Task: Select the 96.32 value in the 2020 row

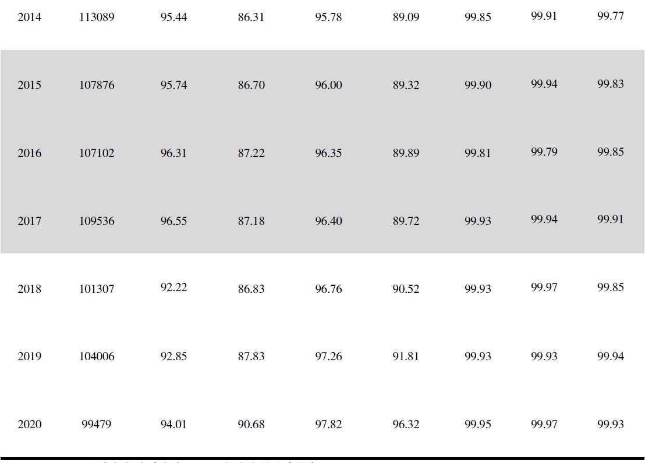Action: [x=406, y=425]
